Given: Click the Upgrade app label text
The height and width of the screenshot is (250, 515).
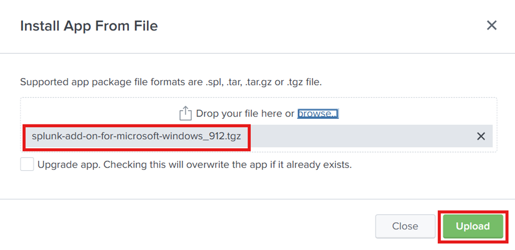Looking at the screenshot, I should 194,165.
